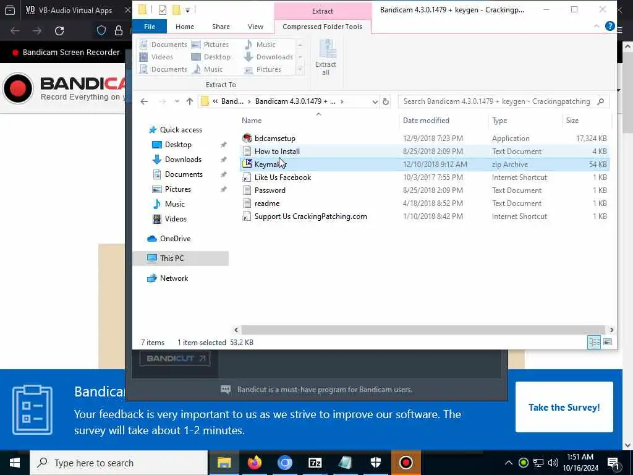Screen dimensions: 633x475
Task: Click the BANDICUT link button
Action: (x=175, y=358)
